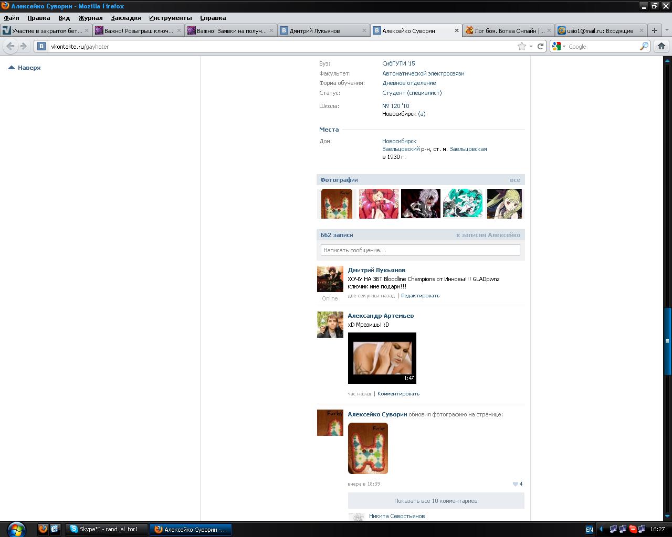The height and width of the screenshot is (537, 672).
Task: Click the Написать сообщение text field
Action: click(x=420, y=250)
